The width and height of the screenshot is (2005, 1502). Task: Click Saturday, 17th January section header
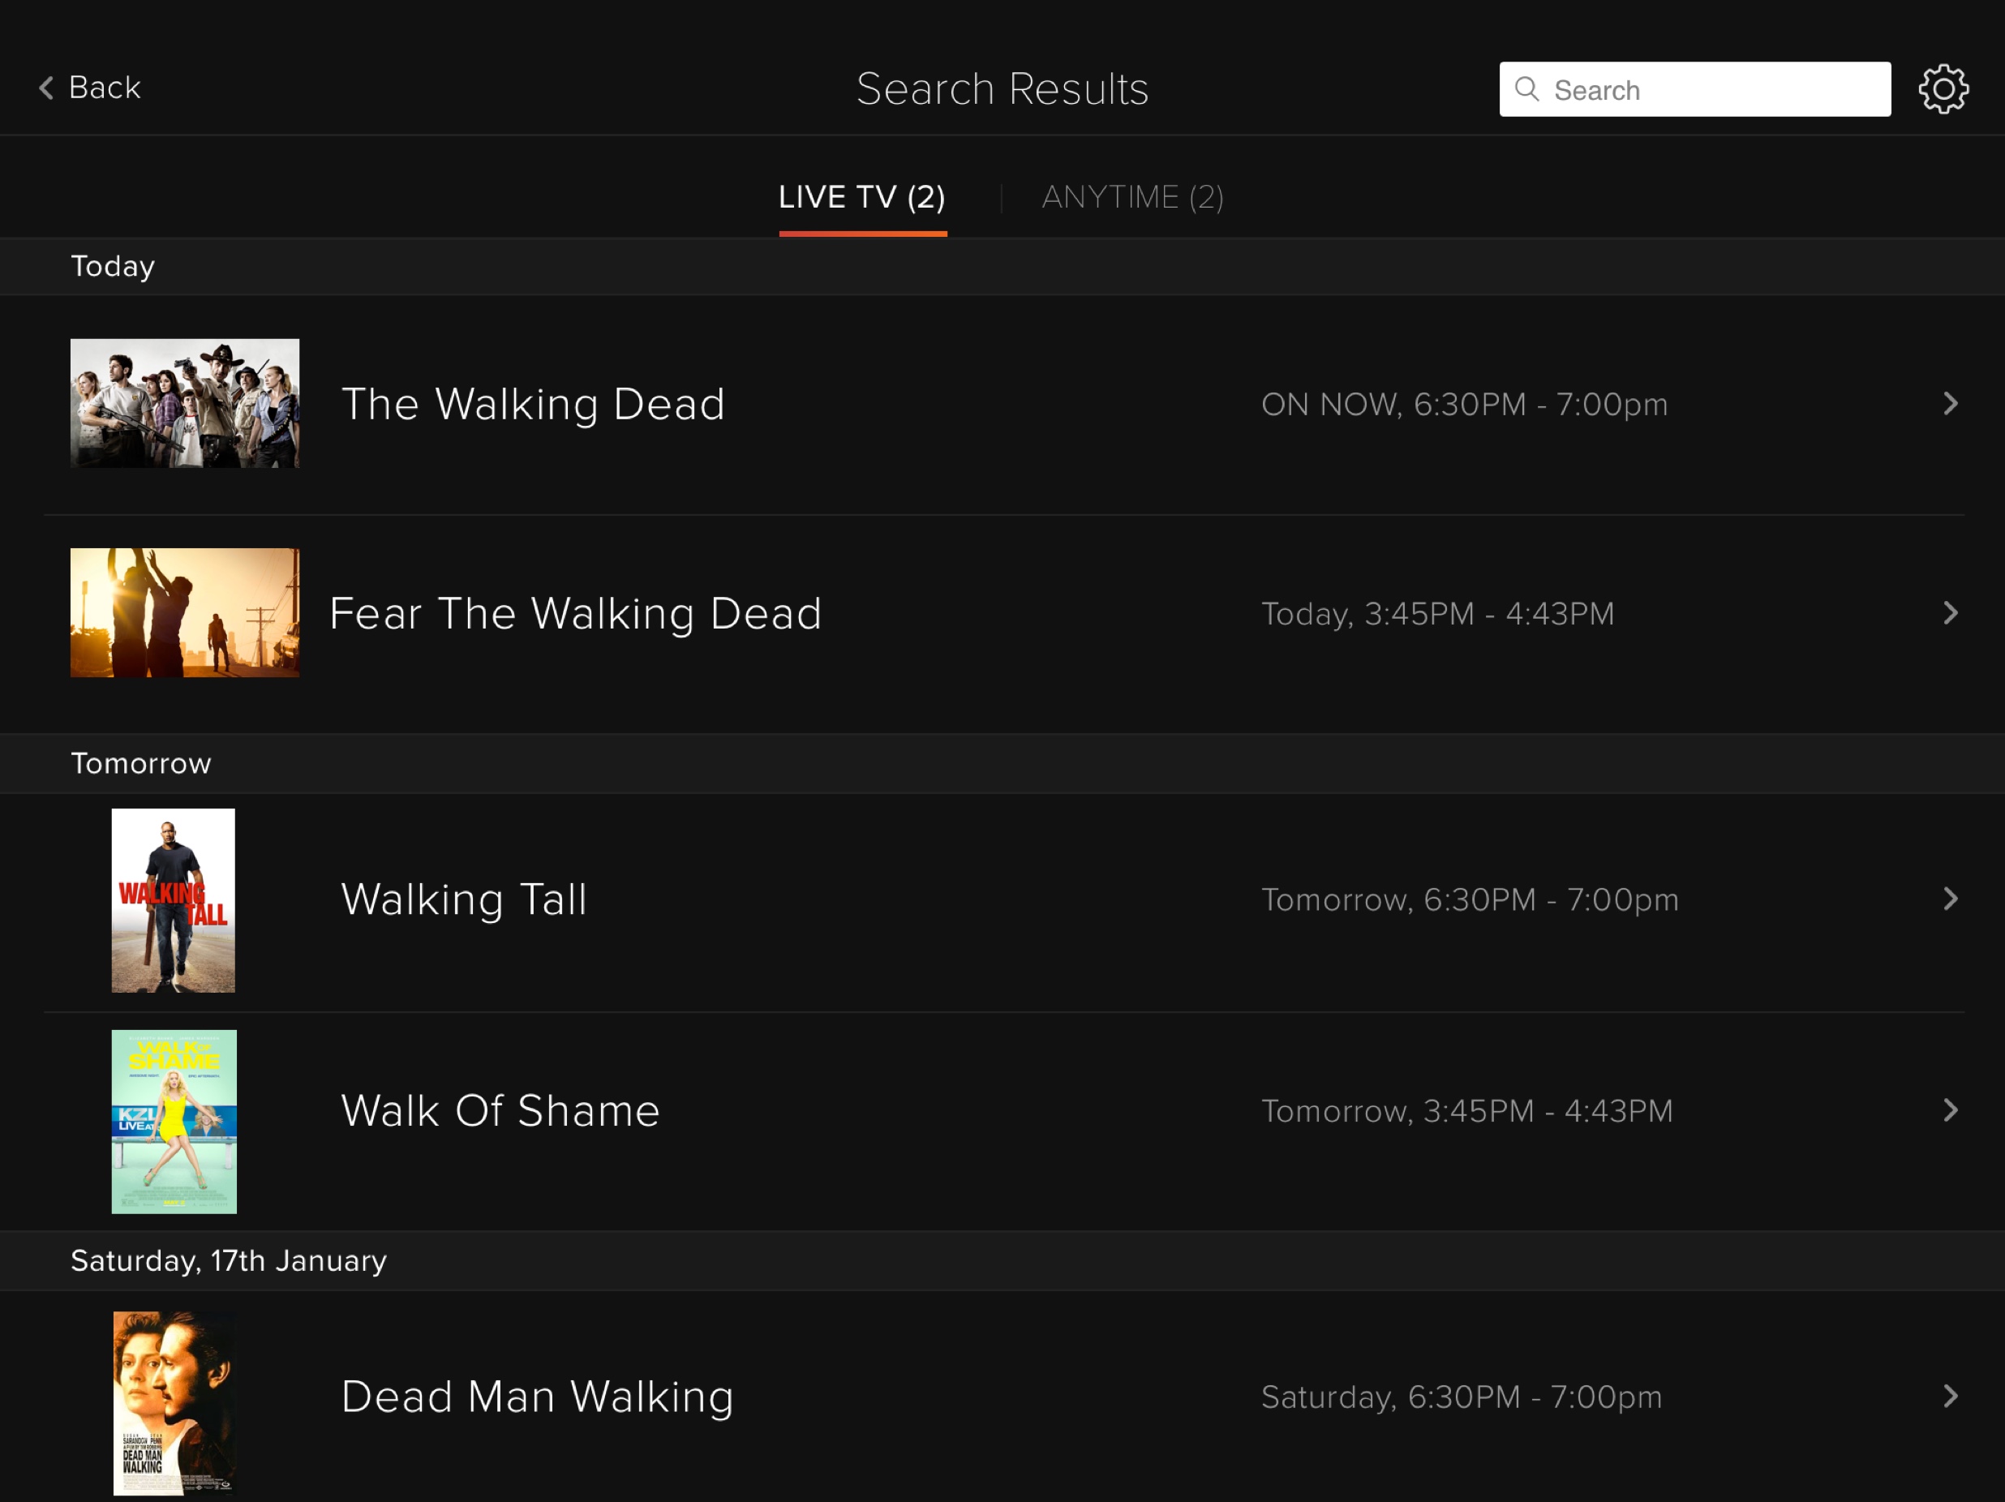coord(1002,1261)
